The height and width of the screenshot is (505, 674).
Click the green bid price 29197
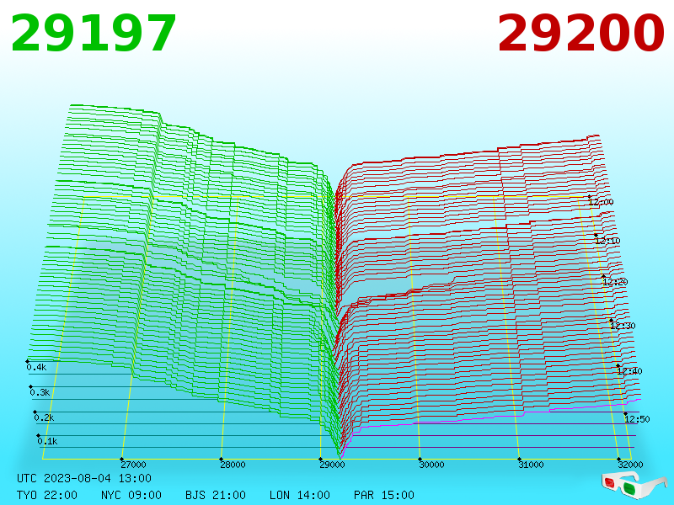click(94, 34)
